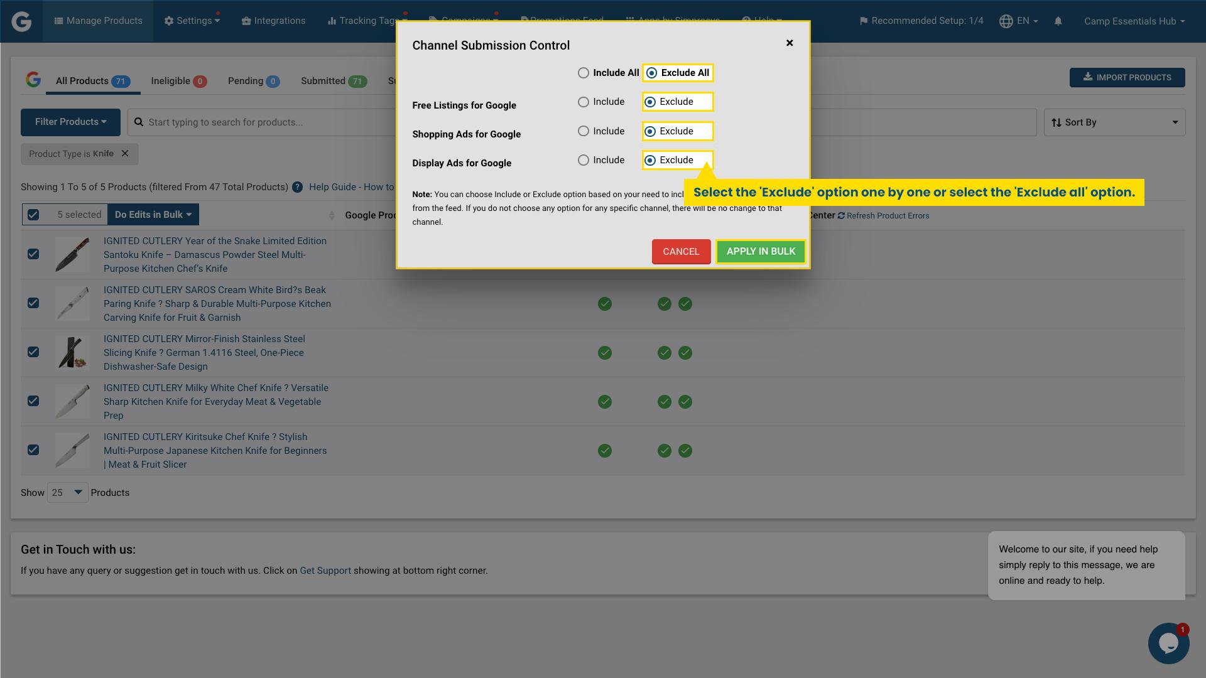Open Manage Products from the top navigation
The image size is (1206, 678).
click(x=97, y=21)
